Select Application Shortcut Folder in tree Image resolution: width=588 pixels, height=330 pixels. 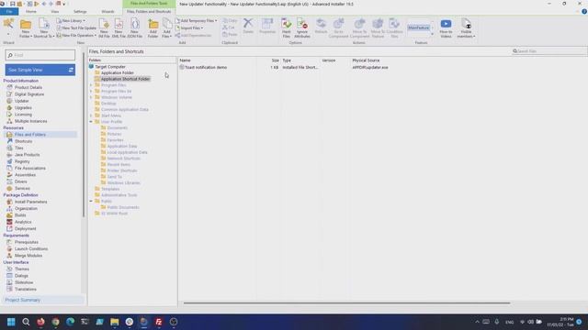pos(125,79)
